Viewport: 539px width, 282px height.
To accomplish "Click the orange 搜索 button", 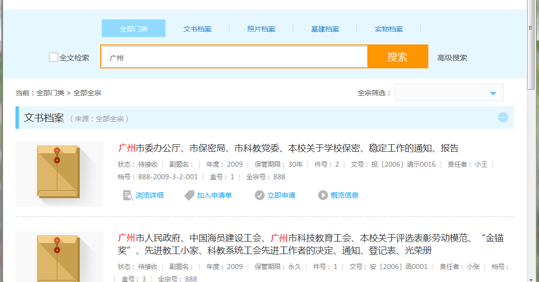I will [x=397, y=56].
